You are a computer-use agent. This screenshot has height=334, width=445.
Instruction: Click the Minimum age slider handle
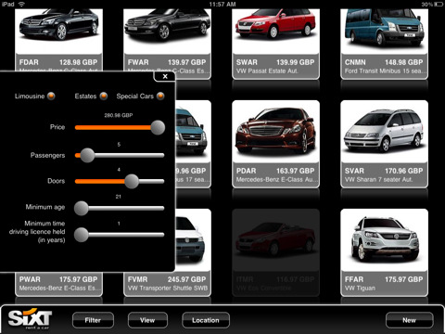click(82, 208)
